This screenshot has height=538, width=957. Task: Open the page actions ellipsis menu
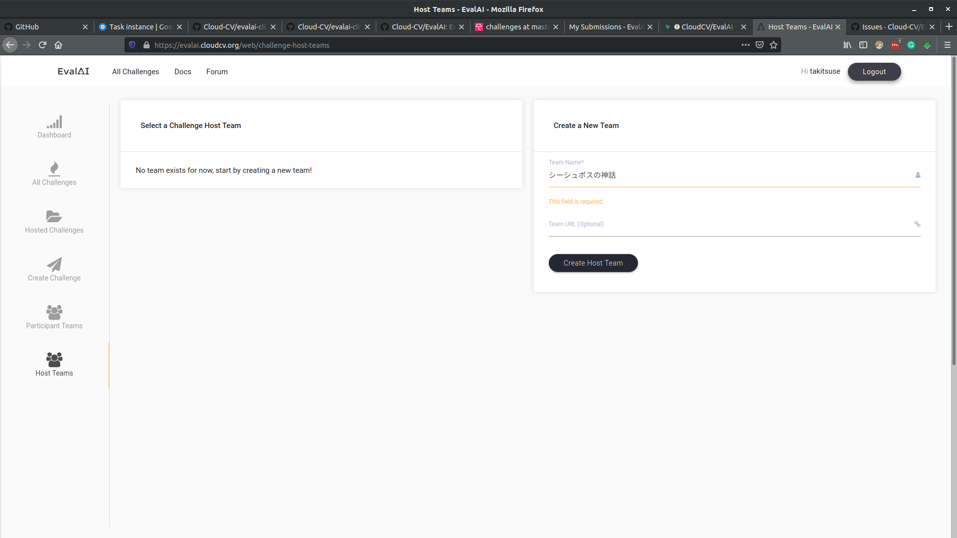(745, 45)
